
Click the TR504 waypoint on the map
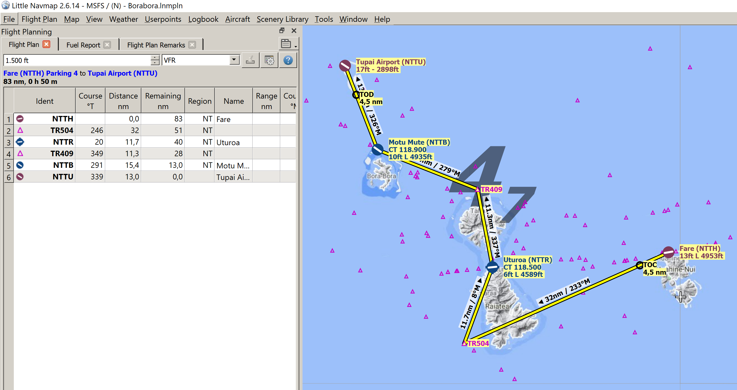click(464, 343)
